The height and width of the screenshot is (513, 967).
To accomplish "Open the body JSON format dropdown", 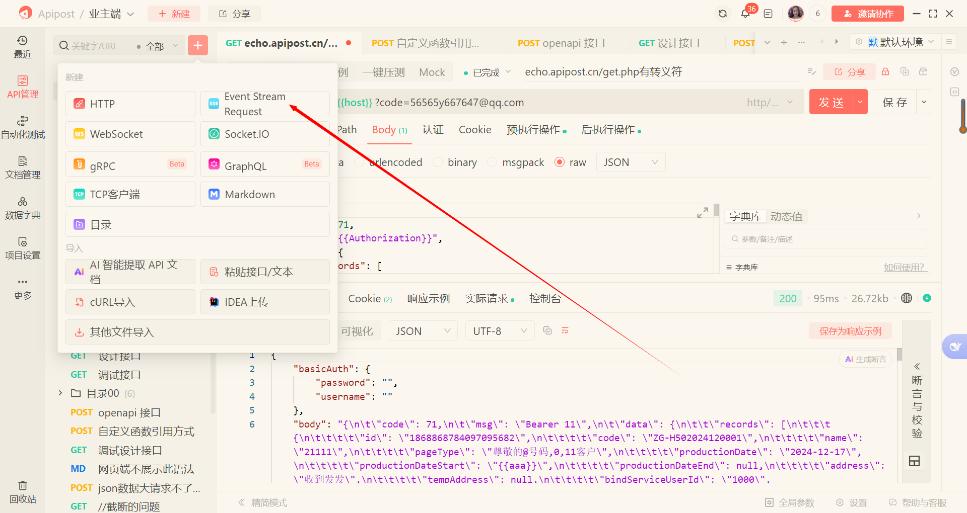I will pyautogui.click(x=631, y=162).
